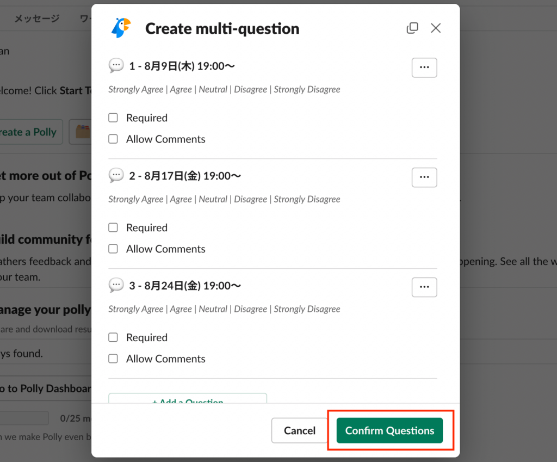Open the options menu for question 1
Viewport: 557px width, 462px height.
pyautogui.click(x=424, y=67)
